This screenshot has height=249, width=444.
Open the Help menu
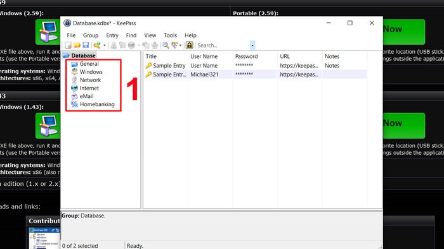click(x=190, y=35)
